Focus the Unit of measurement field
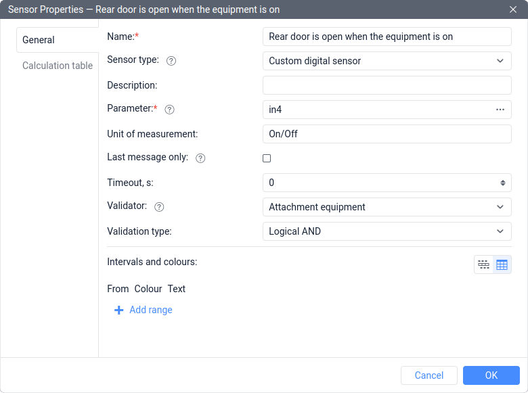Screen dimensions: 528x393 pos(387,134)
